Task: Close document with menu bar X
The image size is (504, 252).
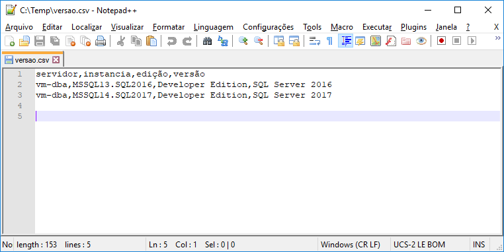Action: [496, 27]
